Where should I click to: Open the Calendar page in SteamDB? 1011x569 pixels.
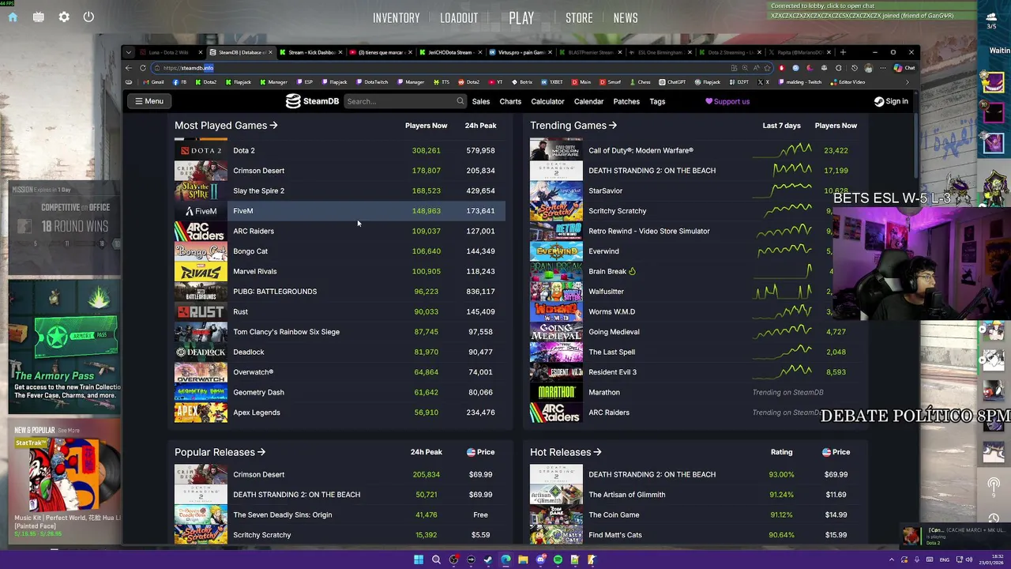pyautogui.click(x=588, y=101)
